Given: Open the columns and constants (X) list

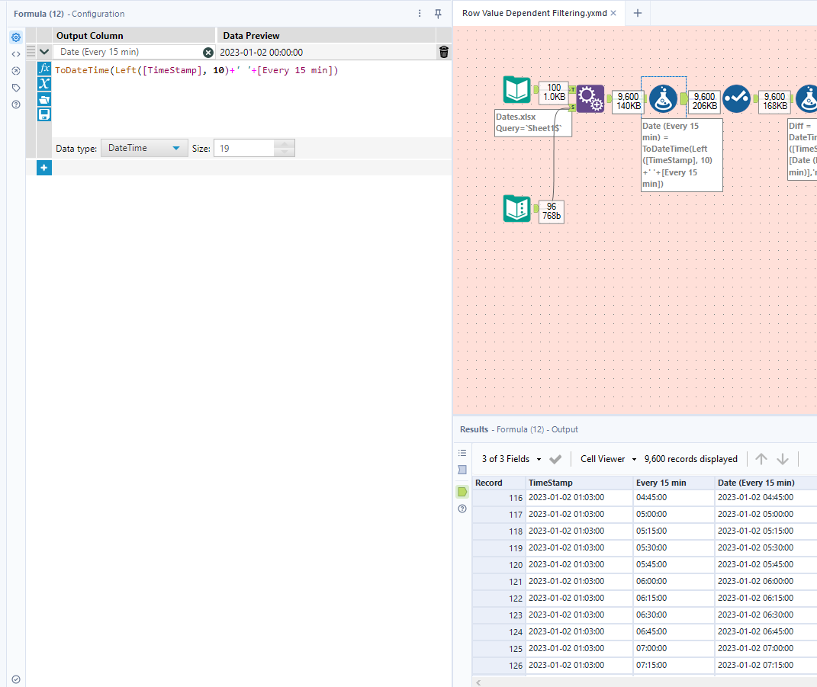Looking at the screenshot, I should click(44, 84).
